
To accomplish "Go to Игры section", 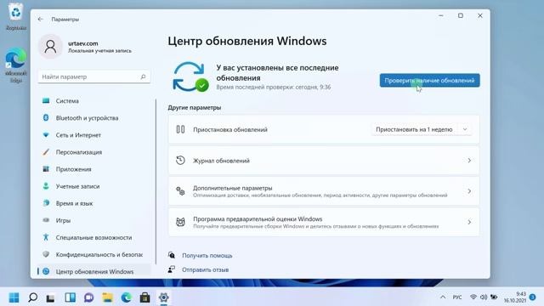I will point(94,220).
